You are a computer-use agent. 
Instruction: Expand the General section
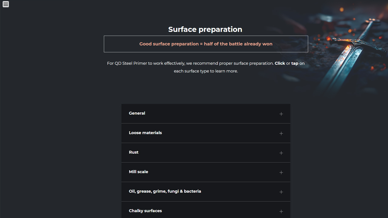(x=137, y=113)
